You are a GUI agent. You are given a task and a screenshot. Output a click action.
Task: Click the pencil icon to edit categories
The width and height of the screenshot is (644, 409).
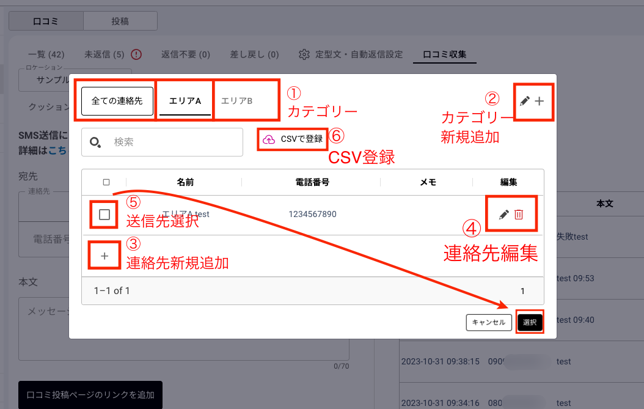click(525, 101)
